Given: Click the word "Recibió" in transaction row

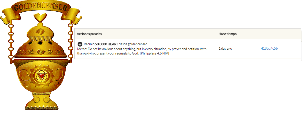Looking at the screenshot, I should coord(89,44).
